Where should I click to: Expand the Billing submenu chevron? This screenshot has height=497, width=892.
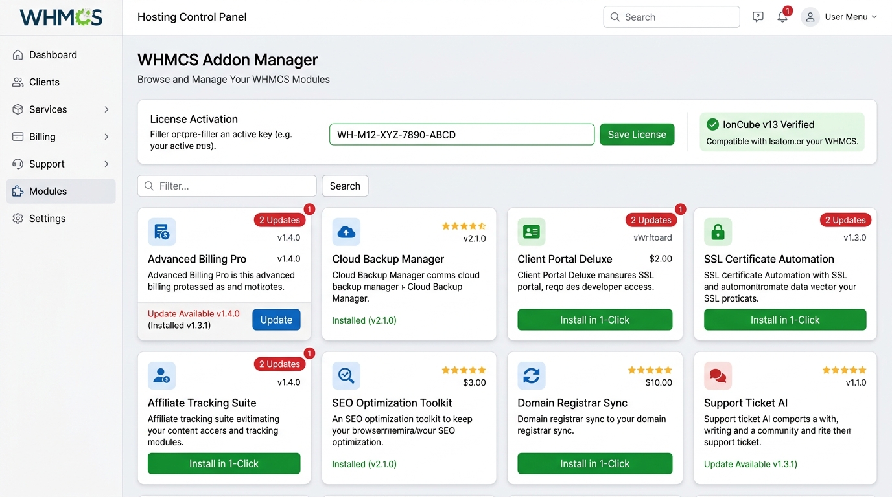click(x=106, y=137)
